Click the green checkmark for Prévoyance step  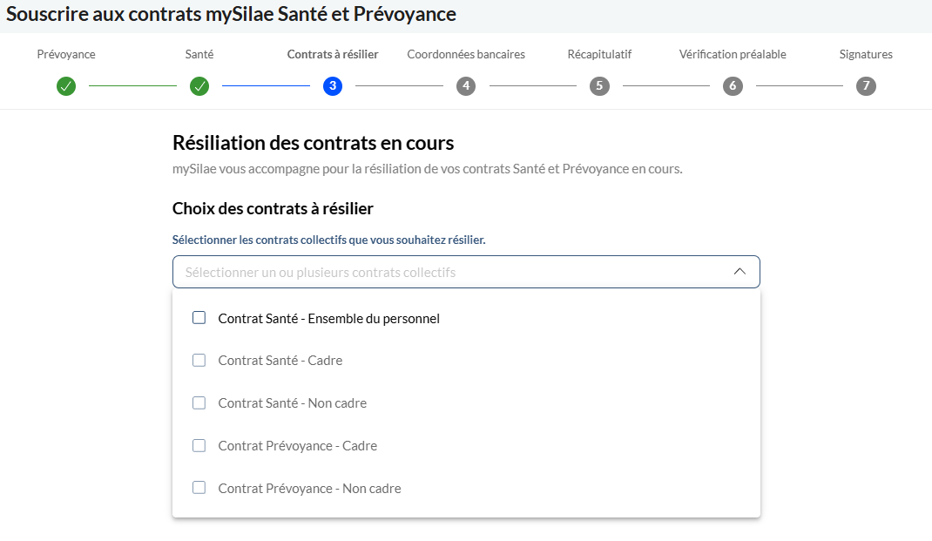(66, 86)
